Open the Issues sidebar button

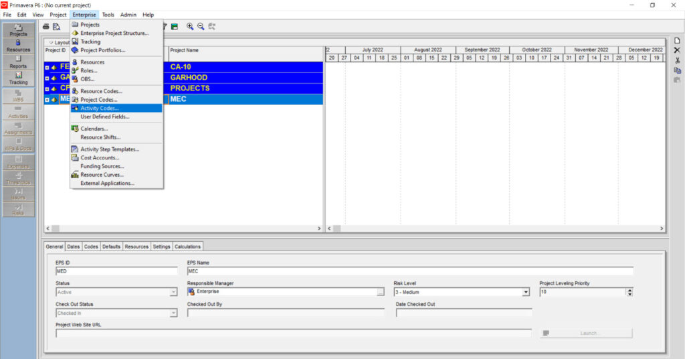pyautogui.click(x=18, y=194)
